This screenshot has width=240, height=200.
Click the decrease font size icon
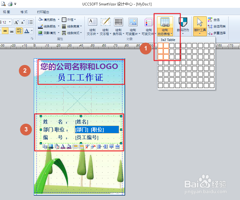coord(23,22)
